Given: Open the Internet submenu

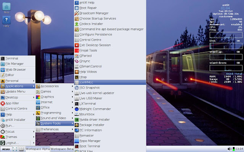Looking at the screenshot, I should tap(55, 102).
